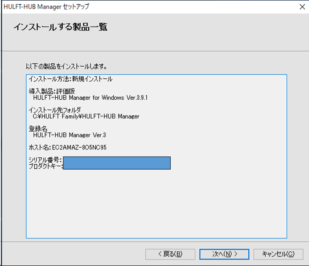Go back with the < 戻る(B) button

pos(170,254)
